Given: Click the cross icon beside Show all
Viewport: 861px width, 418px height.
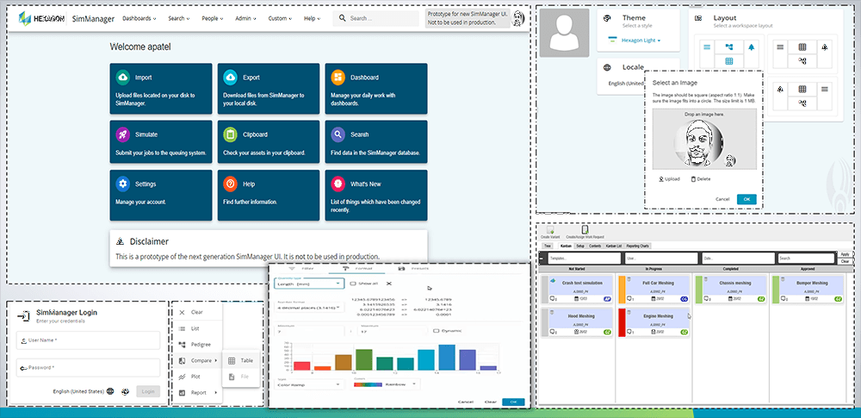Looking at the screenshot, I should click(x=389, y=284).
